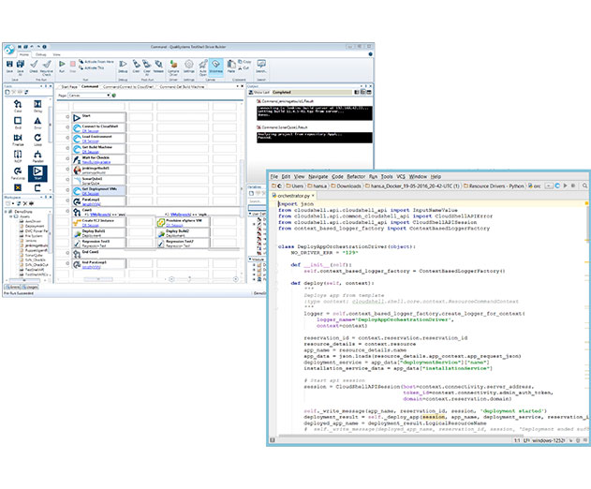
Task: Open the Page Canvas dropdown
Action: tap(89, 96)
